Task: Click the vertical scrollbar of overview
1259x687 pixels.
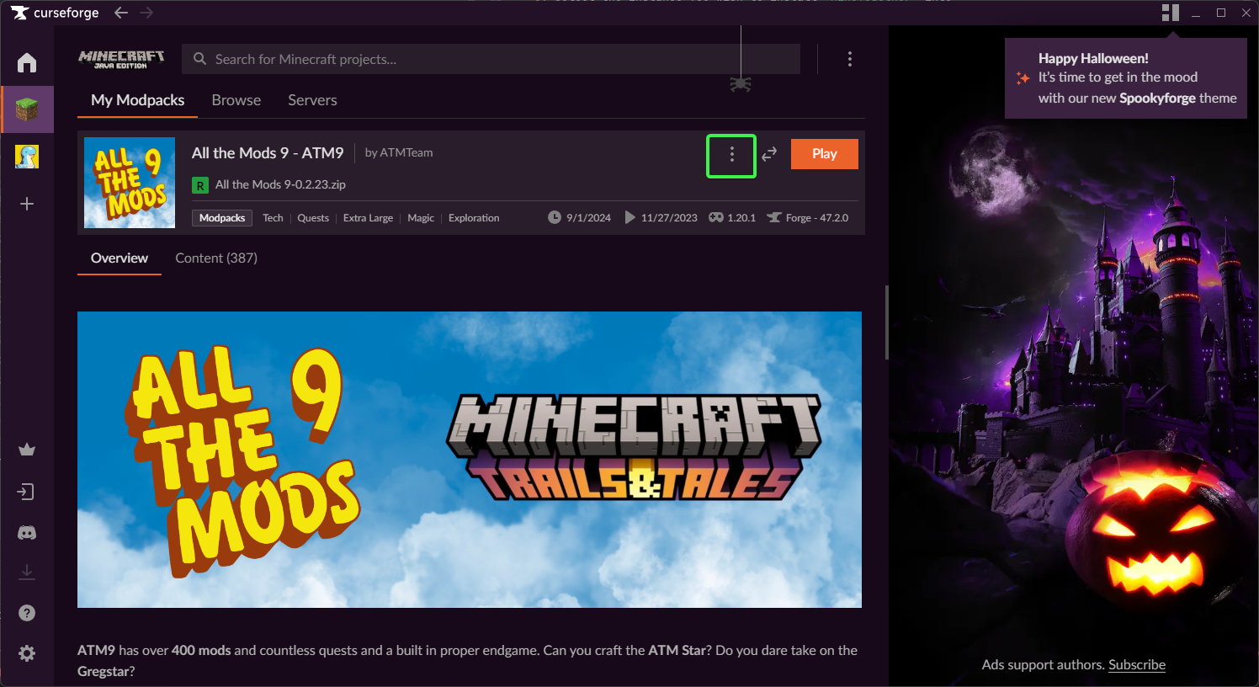Action: (886, 322)
